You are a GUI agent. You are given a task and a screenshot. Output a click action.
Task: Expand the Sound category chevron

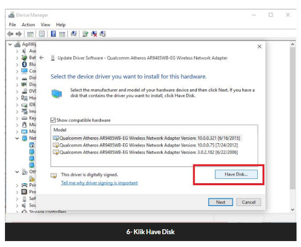coord(17,206)
